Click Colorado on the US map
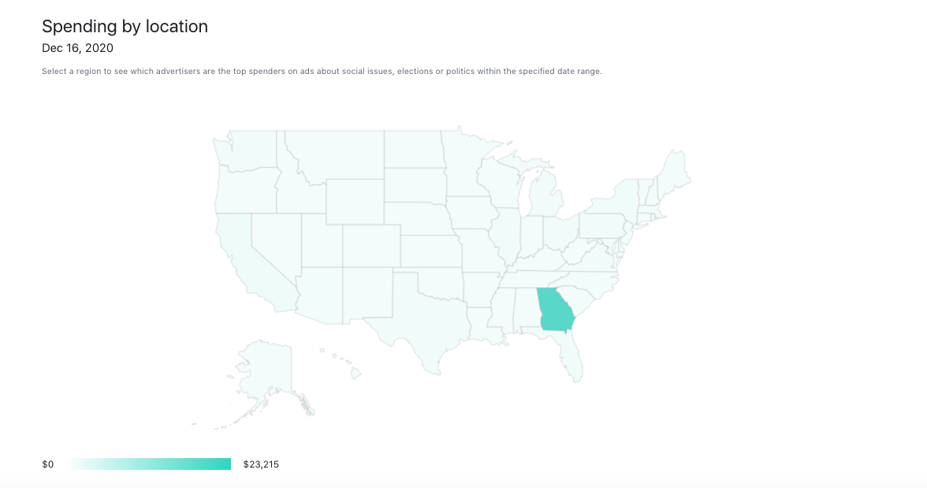927x488 pixels. (370, 248)
